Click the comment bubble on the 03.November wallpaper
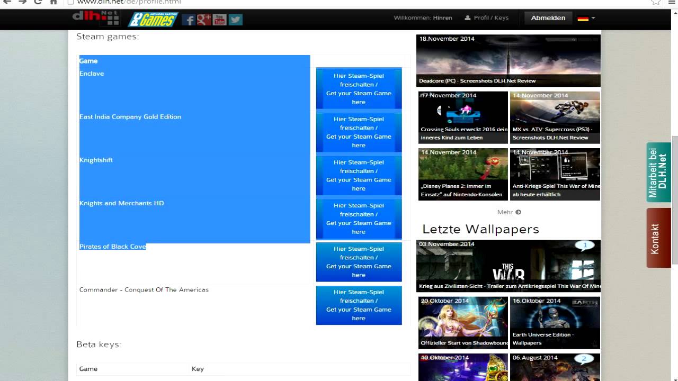This screenshot has width=678, height=381. (x=585, y=246)
